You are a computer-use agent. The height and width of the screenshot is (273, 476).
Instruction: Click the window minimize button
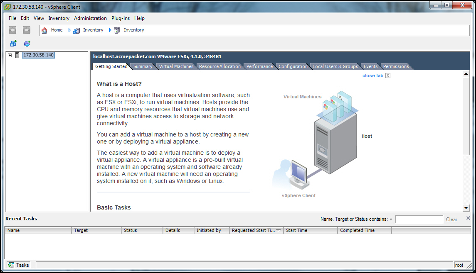(x=436, y=5)
